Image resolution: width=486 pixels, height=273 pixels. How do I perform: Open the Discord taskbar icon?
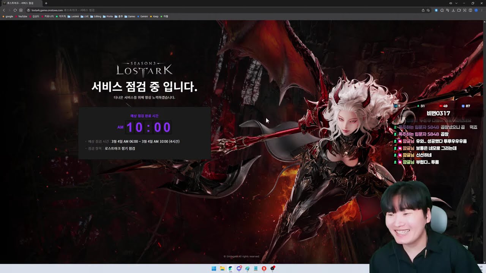point(239,268)
